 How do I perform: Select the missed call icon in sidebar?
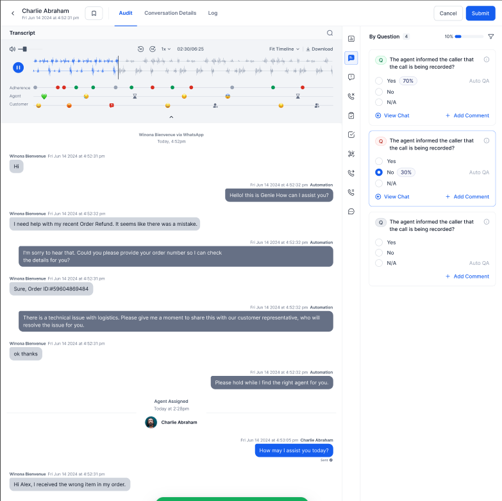point(351,96)
